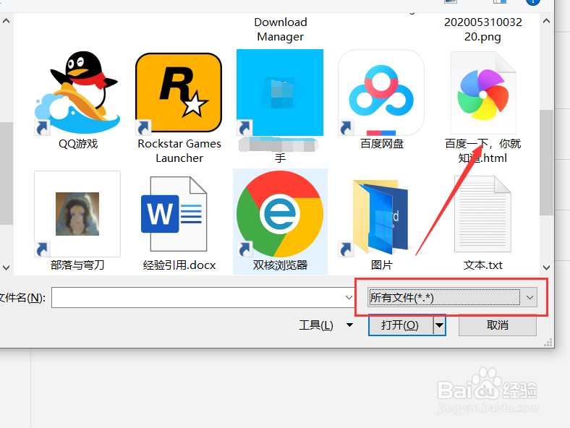This screenshot has height=428, width=570.
Task: Click the 经验引用.docx file name label
Action: pyautogui.click(x=179, y=265)
